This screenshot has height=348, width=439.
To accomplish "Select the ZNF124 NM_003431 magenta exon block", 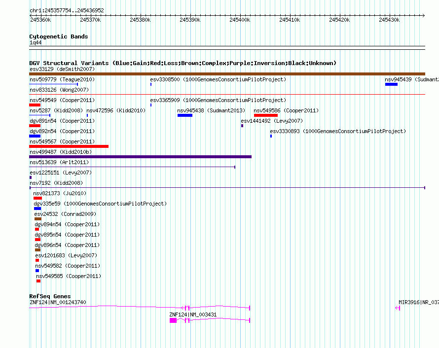I will click(173, 320).
